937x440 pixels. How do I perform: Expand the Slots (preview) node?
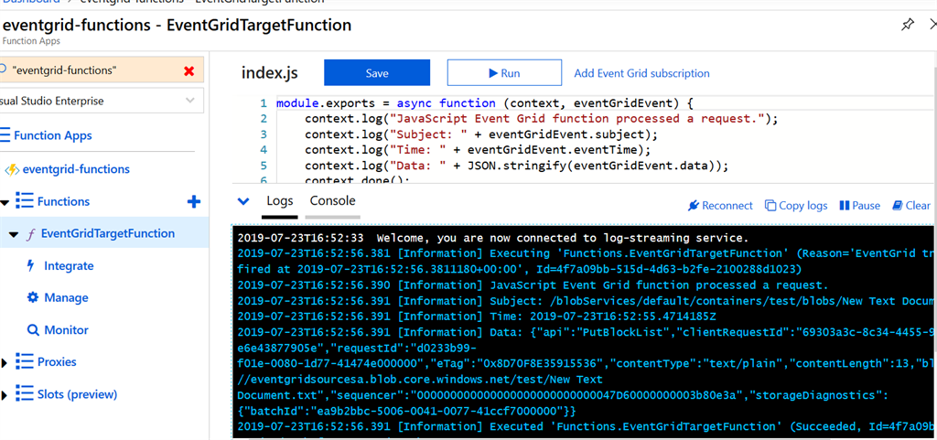[5, 395]
